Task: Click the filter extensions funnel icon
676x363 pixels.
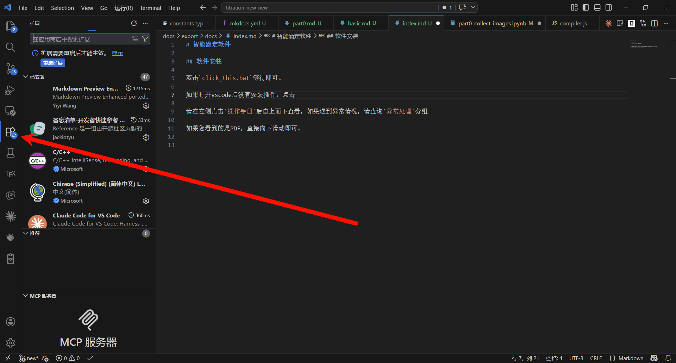Action: coord(145,39)
